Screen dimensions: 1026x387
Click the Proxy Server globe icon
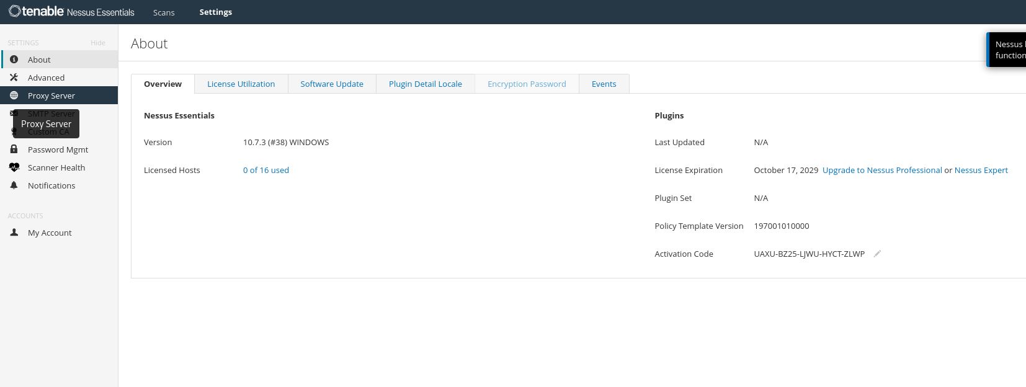point(14,96)
